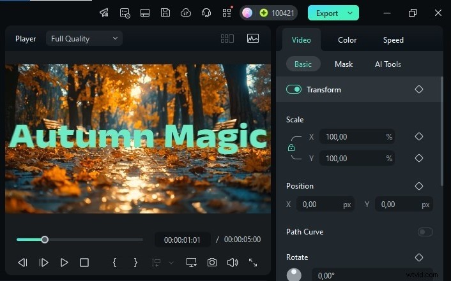The width and height of the screenshot is (451, 281).
Task: Step back one frame
Action: tap(22, 263)
